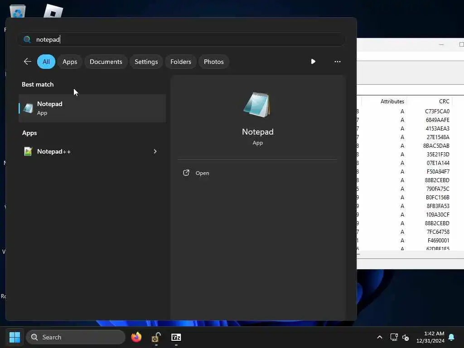Select row with CRC C73F5CA0

411,111
